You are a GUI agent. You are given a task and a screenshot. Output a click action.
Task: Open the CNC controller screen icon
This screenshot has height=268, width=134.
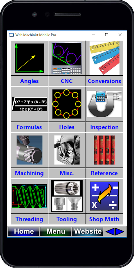[67, 58]
